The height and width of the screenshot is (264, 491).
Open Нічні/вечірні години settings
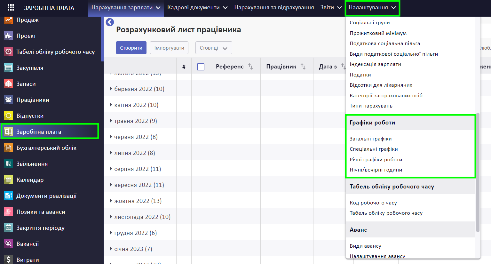click(x=376, y=170)
